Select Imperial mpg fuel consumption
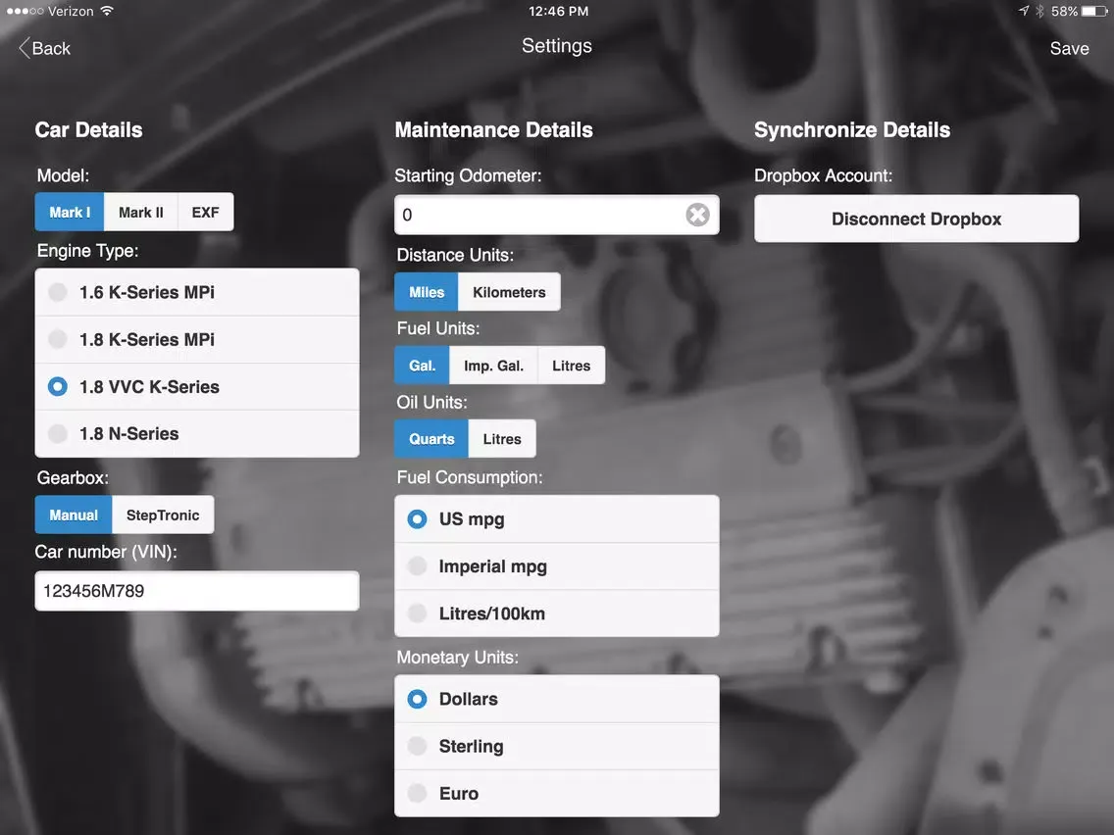Screen dimensions: 1114x835 557,566
